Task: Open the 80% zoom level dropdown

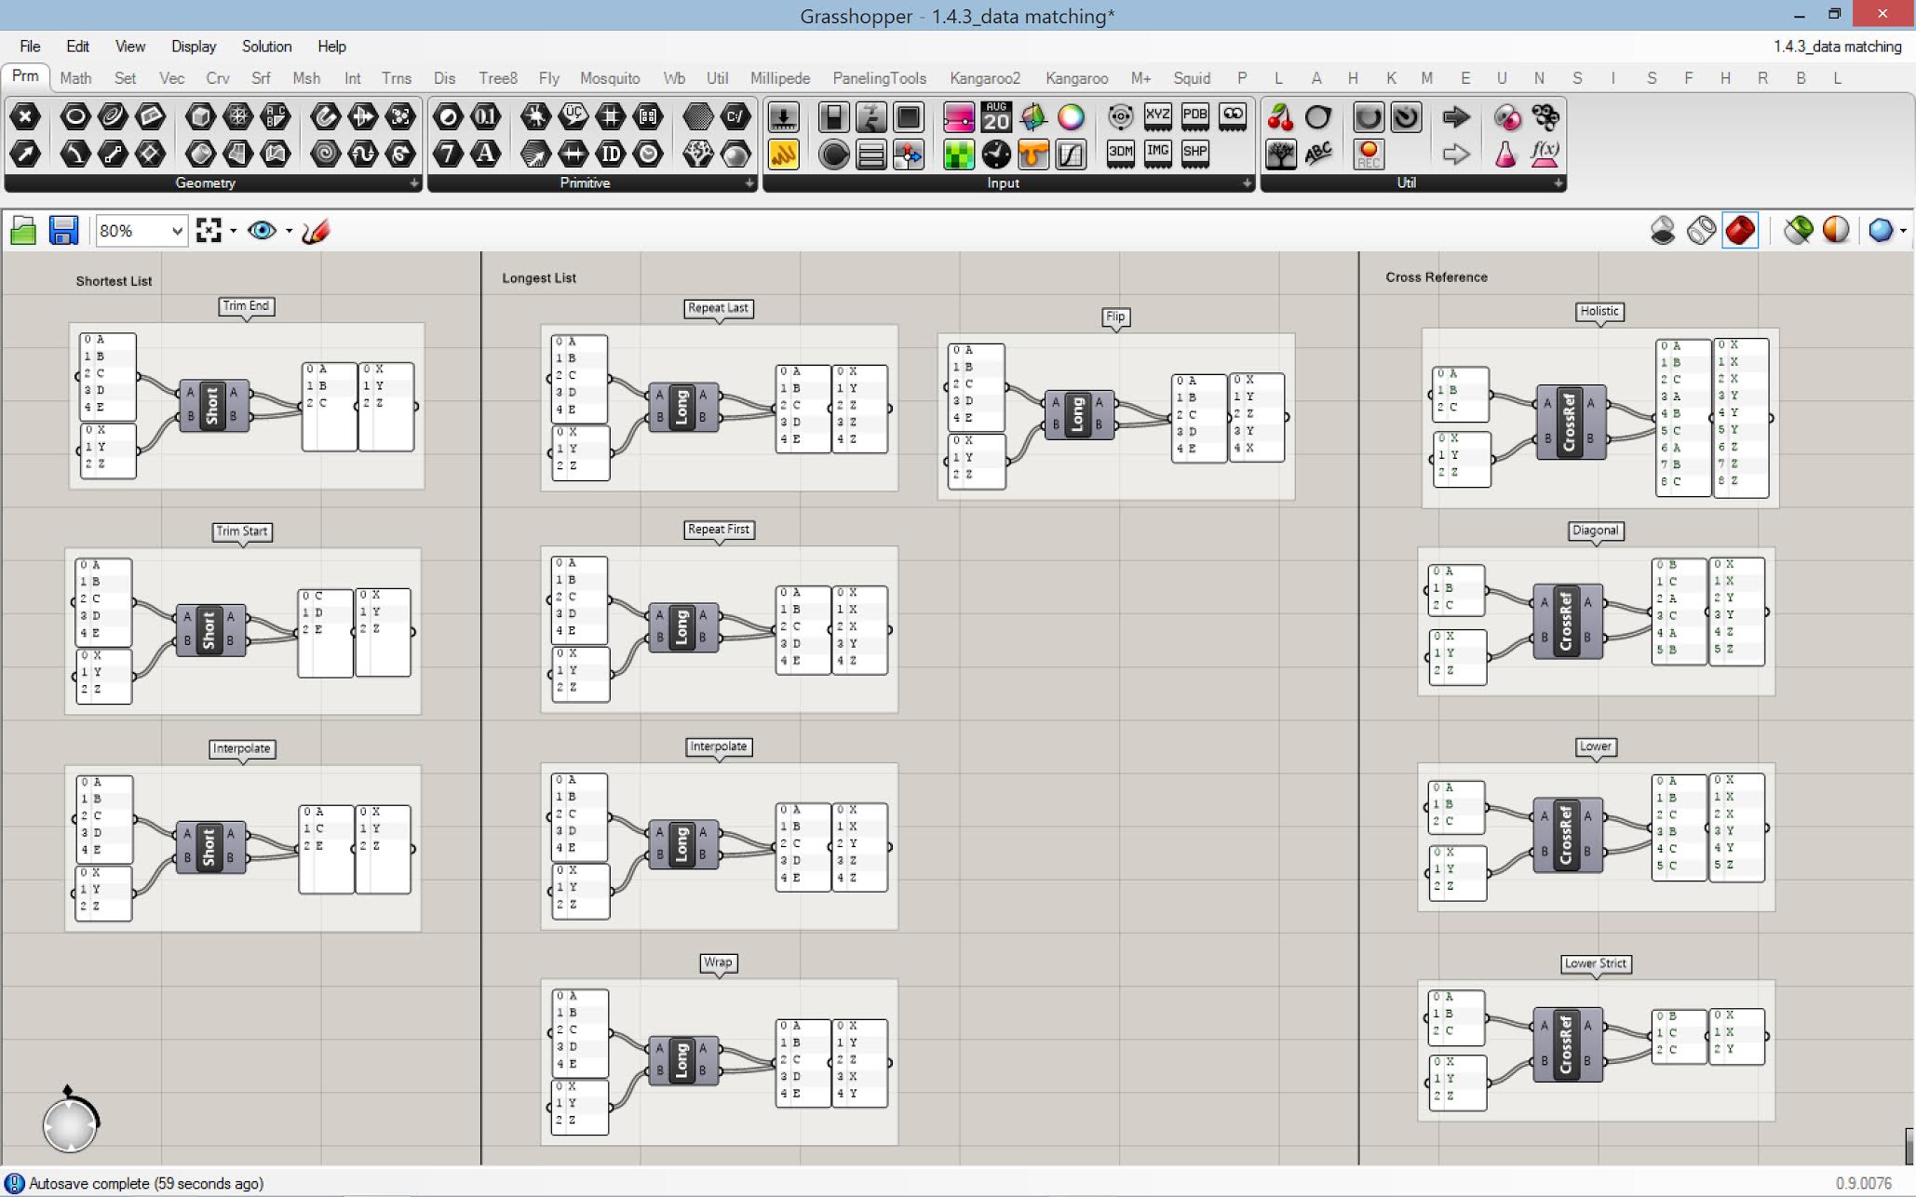Action: (177, 231)
